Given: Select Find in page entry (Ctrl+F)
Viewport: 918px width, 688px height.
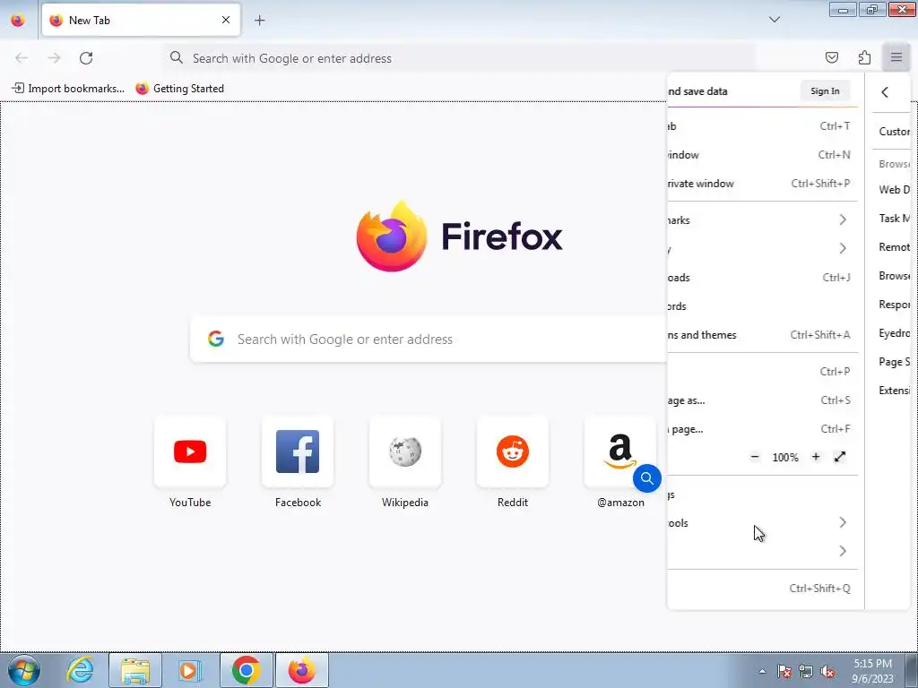Looking at the screenshot, I should coord(762,429).
